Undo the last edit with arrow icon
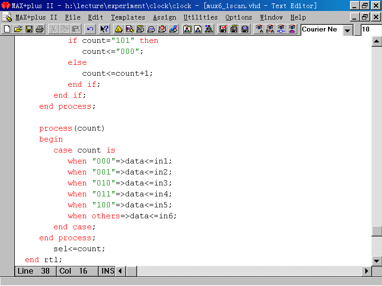 pos(90,30)
